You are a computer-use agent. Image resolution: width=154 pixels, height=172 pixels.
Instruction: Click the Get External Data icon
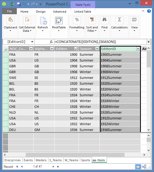[x=27, y=20]
